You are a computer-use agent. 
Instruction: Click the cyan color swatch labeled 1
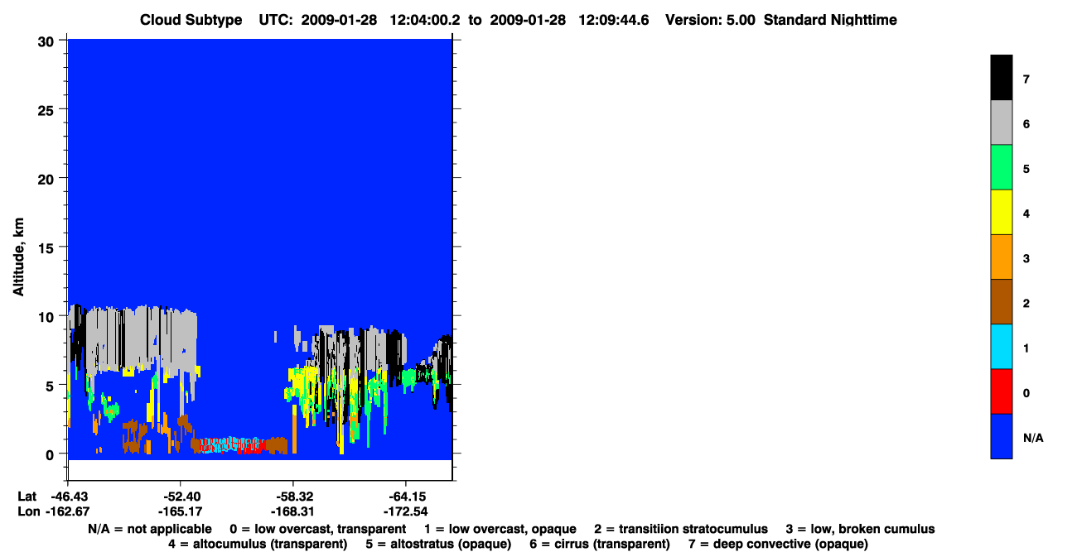[1001, 346]
